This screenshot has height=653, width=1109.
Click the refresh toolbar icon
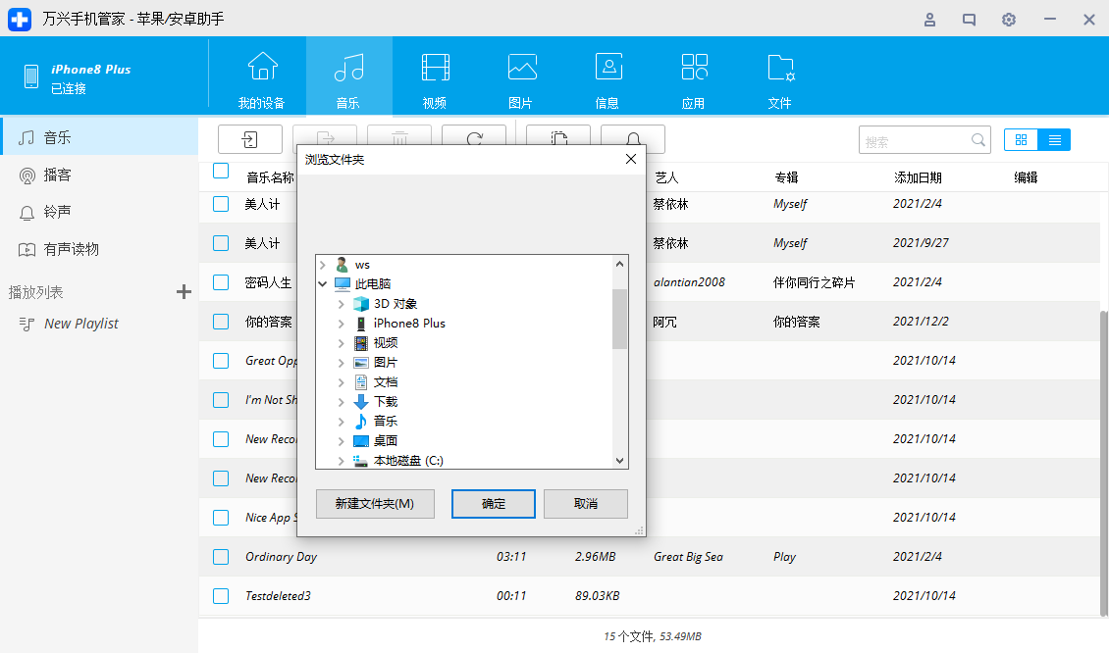pyautogui.click(x=474, y=139)
